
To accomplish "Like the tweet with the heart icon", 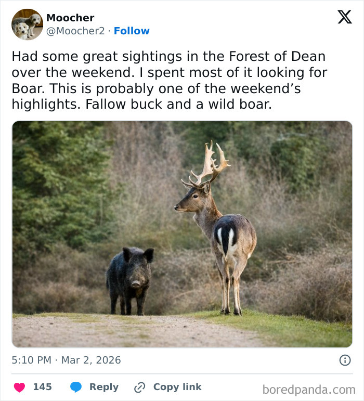I will pos(19,387).
